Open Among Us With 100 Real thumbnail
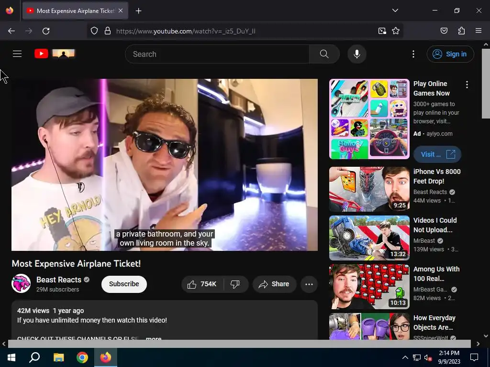490x367 pixels. tap(369, 287)
